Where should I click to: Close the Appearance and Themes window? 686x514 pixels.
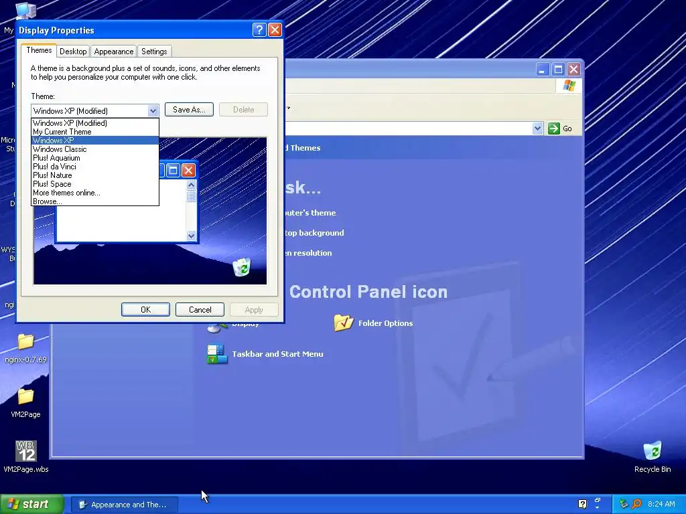[573, 69]
